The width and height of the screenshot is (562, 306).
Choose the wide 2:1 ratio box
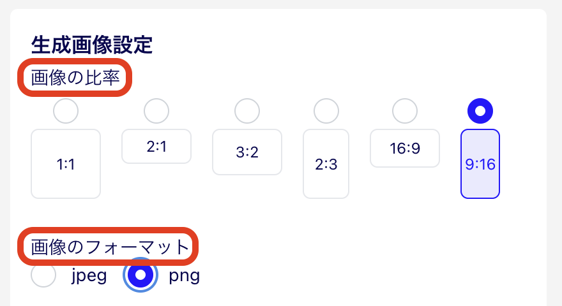coord(156,147)
